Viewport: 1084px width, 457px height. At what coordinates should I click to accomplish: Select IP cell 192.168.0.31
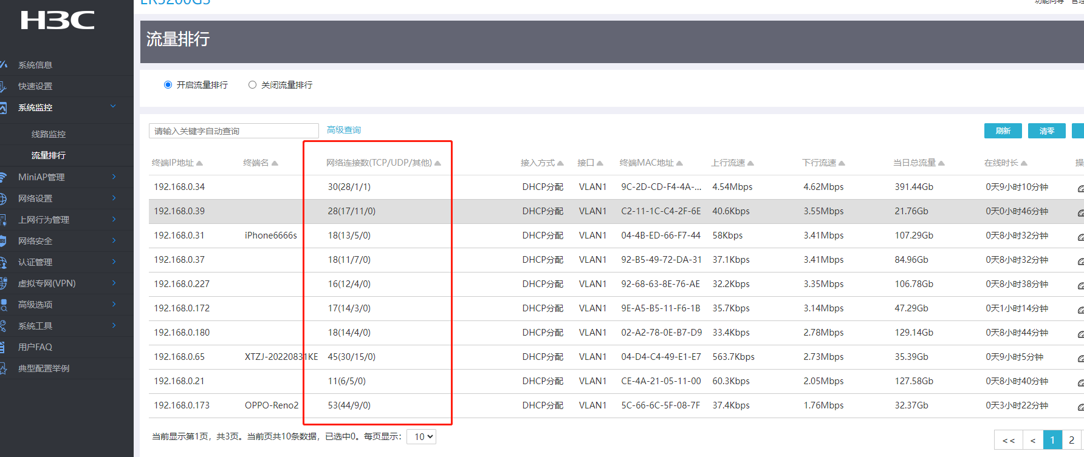point(179,235)
